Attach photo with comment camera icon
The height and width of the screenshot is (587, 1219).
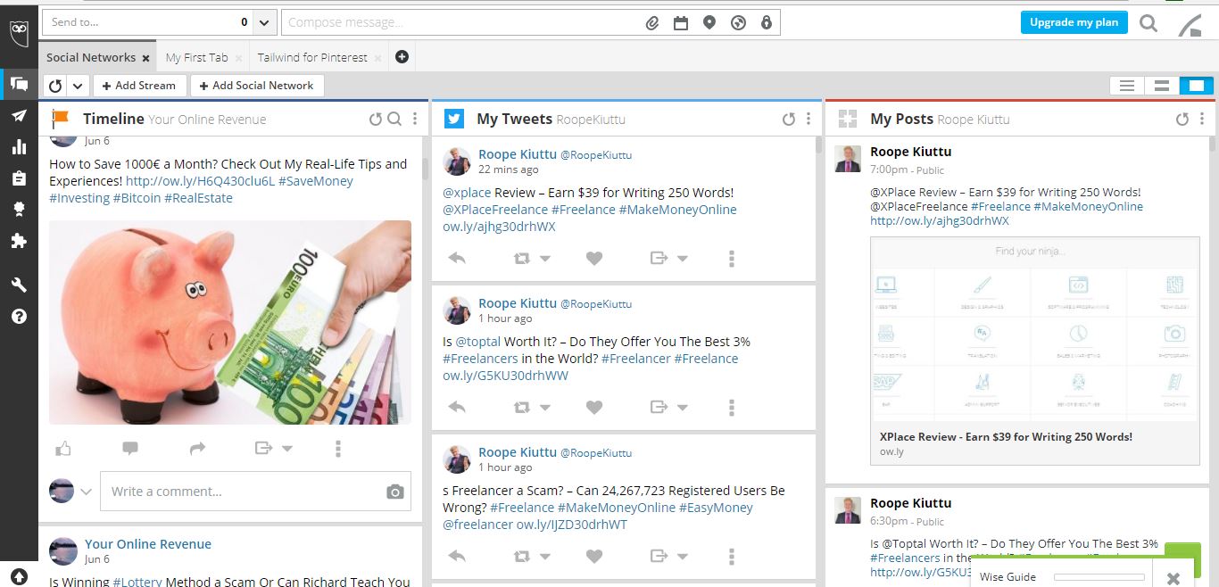394,492
